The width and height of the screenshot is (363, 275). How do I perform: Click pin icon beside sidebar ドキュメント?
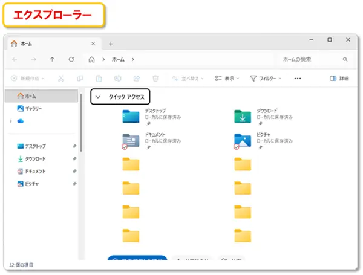74,172
